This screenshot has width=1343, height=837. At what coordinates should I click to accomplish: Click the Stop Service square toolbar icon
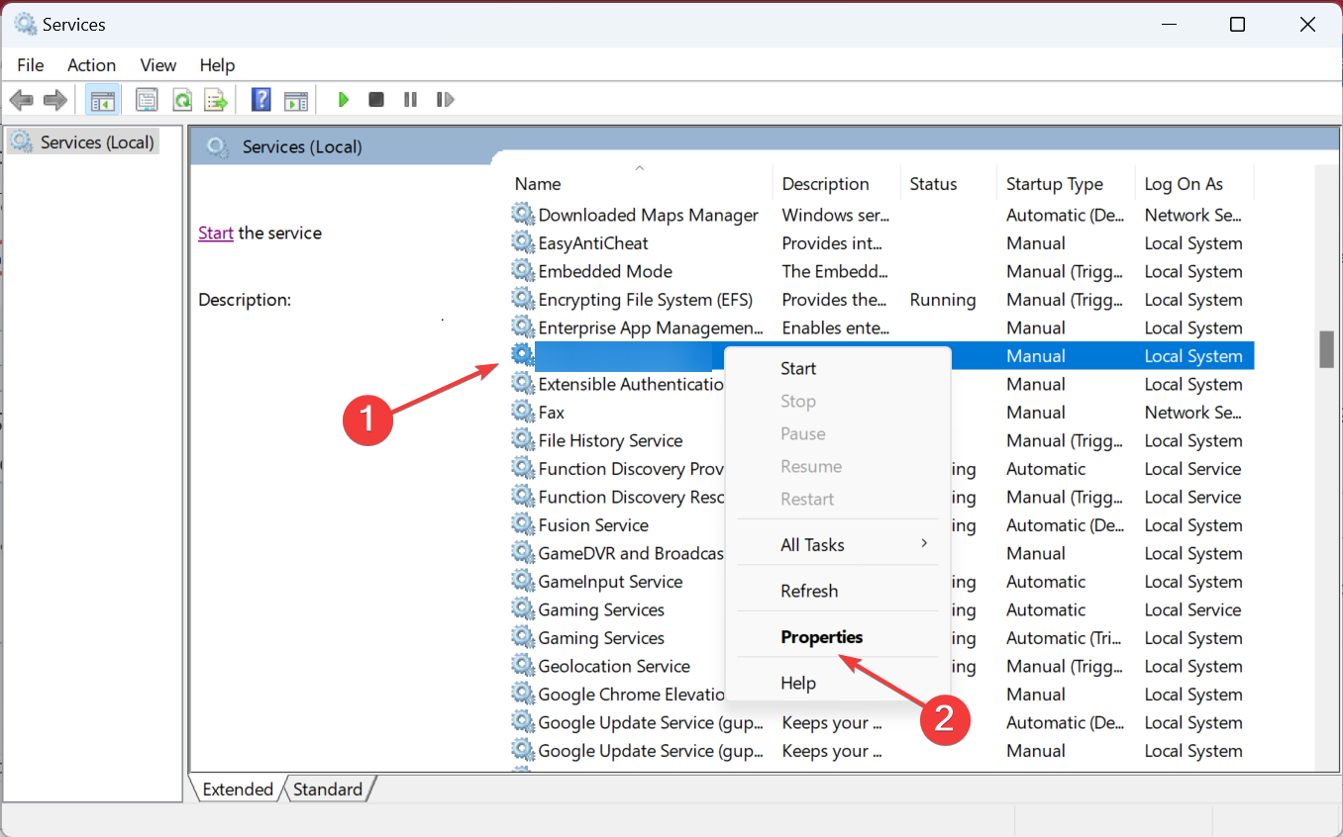tap(376, 100)
